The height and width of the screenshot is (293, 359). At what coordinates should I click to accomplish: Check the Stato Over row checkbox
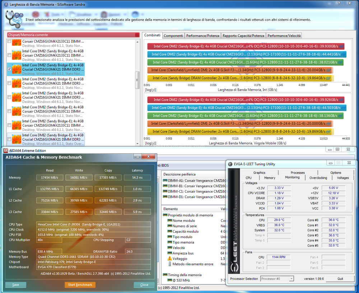click(9, 139)
